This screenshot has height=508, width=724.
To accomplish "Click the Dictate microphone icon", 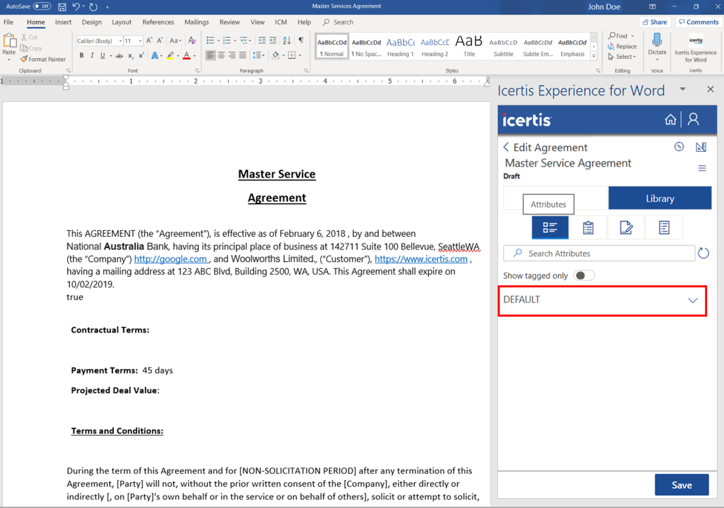I will click(657, 42).
